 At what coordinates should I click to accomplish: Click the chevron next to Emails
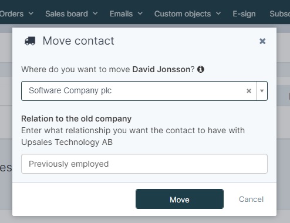pos(140,13)
